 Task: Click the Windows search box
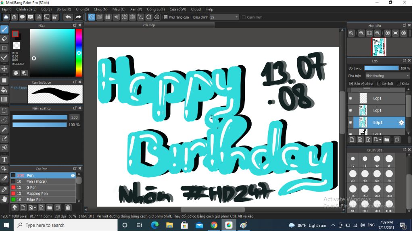tap(66, 225)
